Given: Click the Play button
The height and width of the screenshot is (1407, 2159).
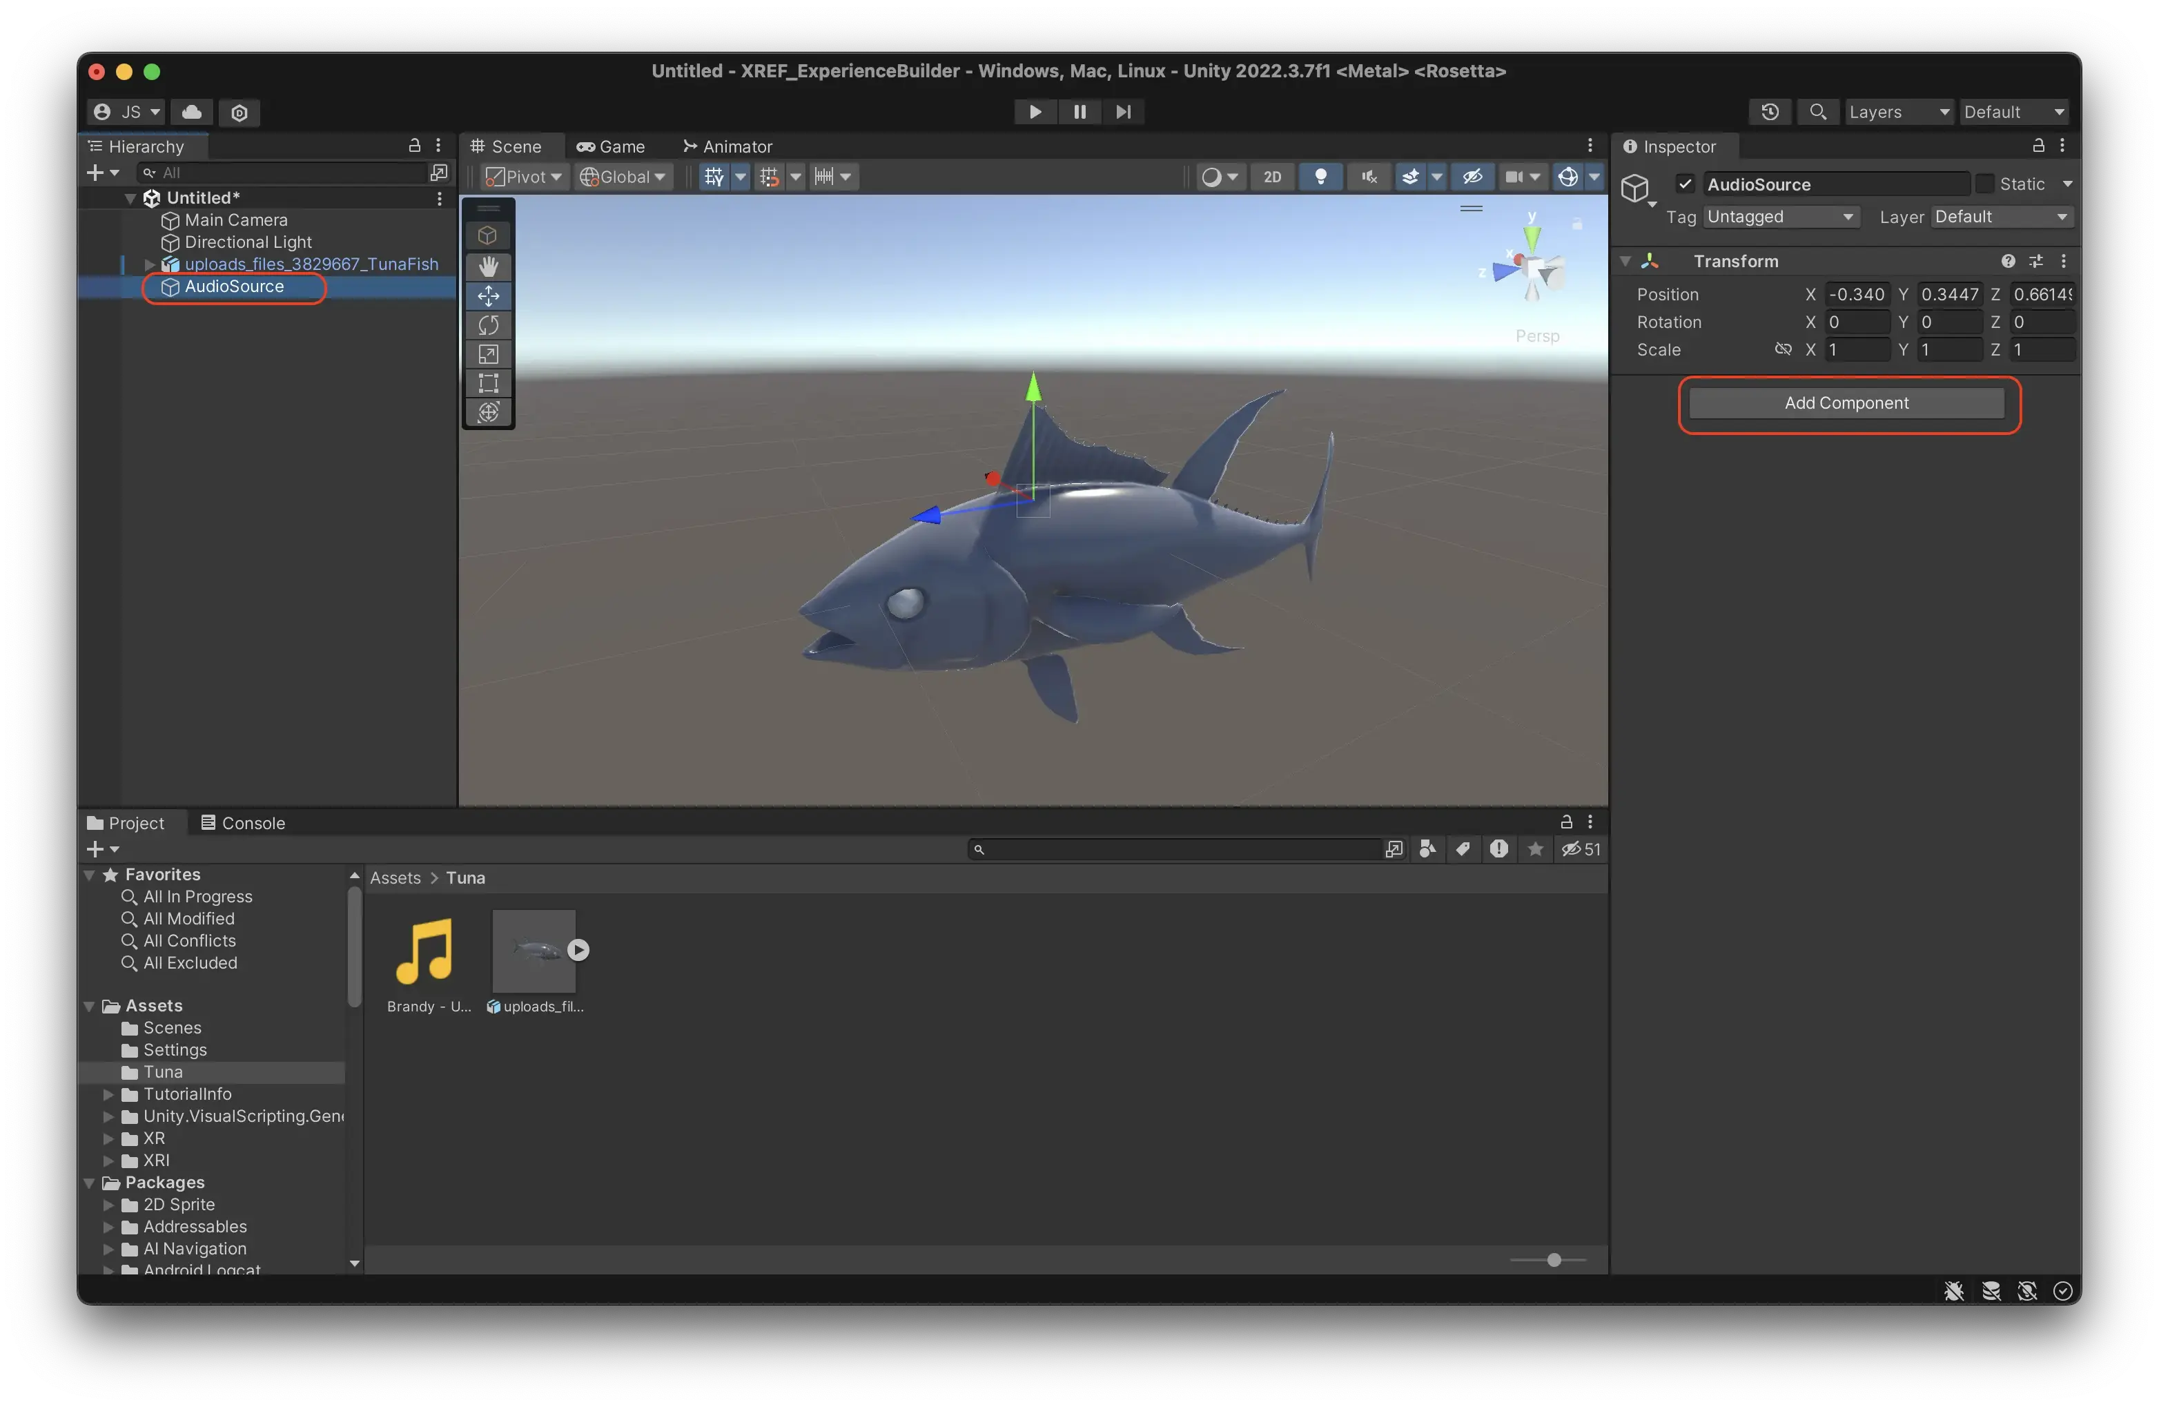Looking at the screenshot, I should click(x=1034, y=112).
